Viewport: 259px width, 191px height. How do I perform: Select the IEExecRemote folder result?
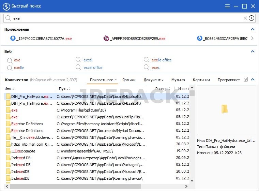pos(23,151)
